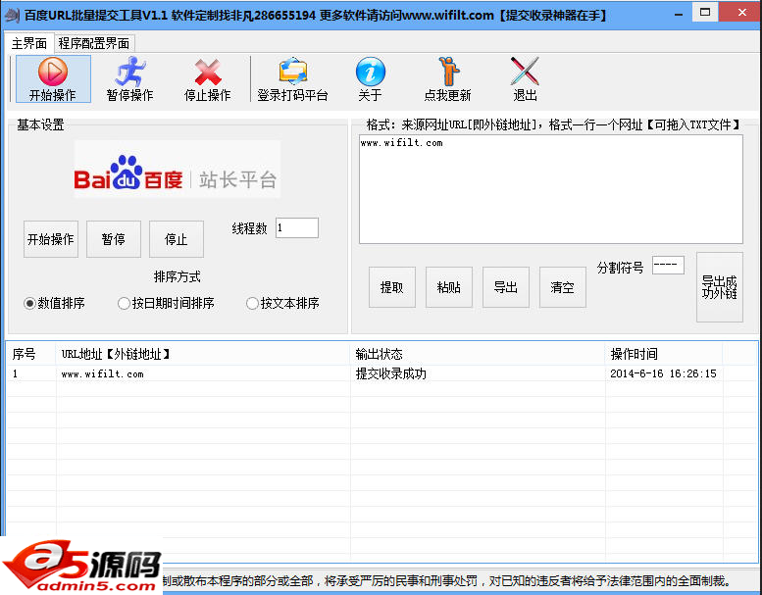Click the 提取 button

pos(391,287)
